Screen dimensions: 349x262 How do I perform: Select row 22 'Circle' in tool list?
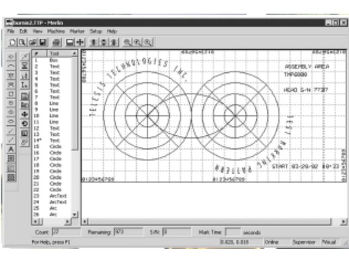[x=52, y=189]
